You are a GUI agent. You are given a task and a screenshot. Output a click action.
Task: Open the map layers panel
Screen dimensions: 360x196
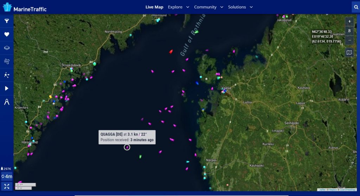click(7, 48)
